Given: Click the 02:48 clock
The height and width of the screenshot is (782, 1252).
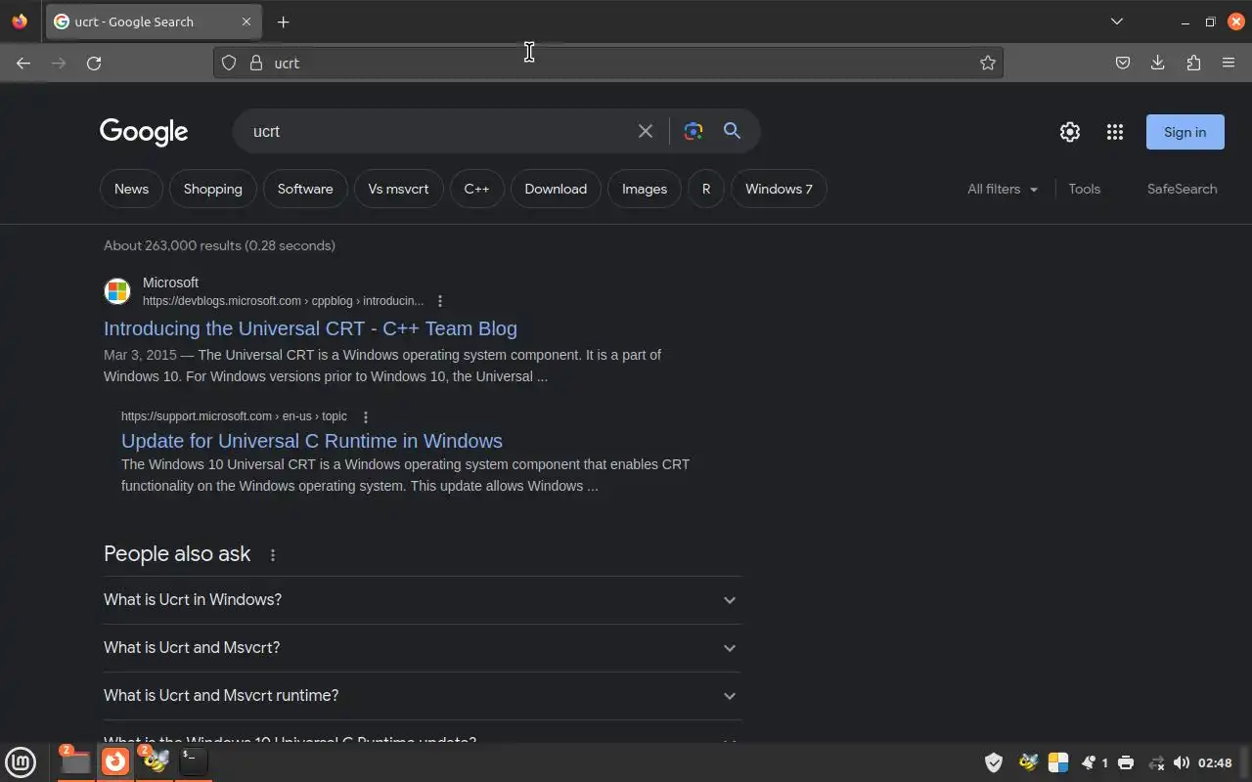Looking at the screenshot, I should pyautogui.click(x=1215, y=762).
